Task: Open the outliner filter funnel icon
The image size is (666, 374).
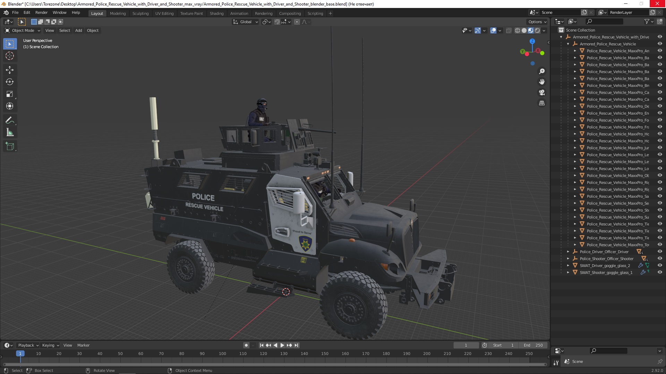Action: pos(647,21)
